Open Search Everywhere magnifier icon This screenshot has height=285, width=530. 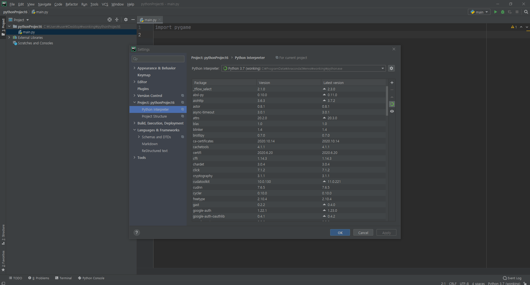pos(526,12)
